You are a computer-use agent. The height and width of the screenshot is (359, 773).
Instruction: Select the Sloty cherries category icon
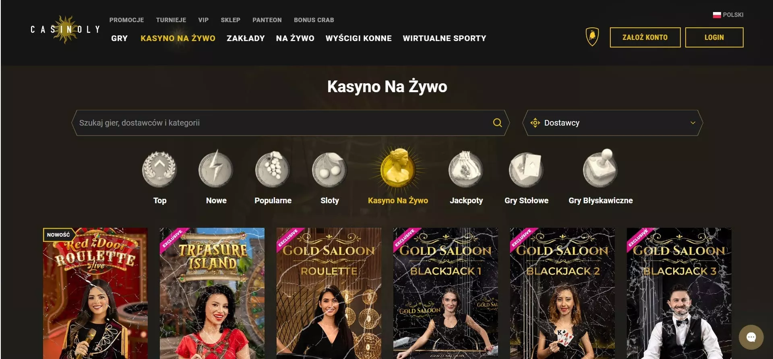click(x=329, y=169)
